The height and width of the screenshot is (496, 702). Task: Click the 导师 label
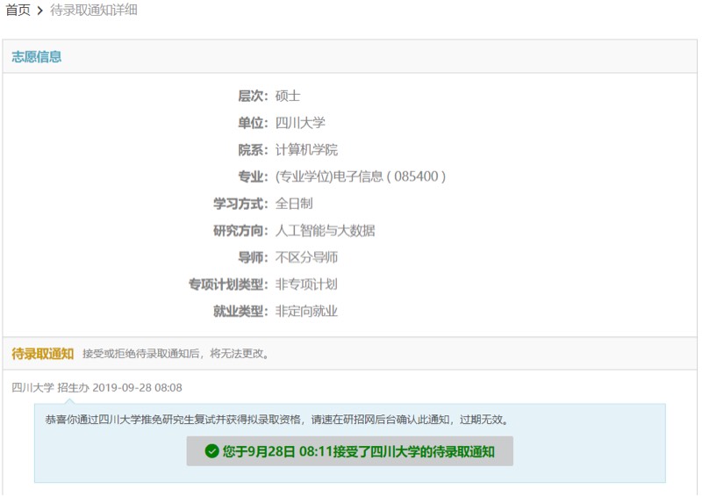pos(253,257)
